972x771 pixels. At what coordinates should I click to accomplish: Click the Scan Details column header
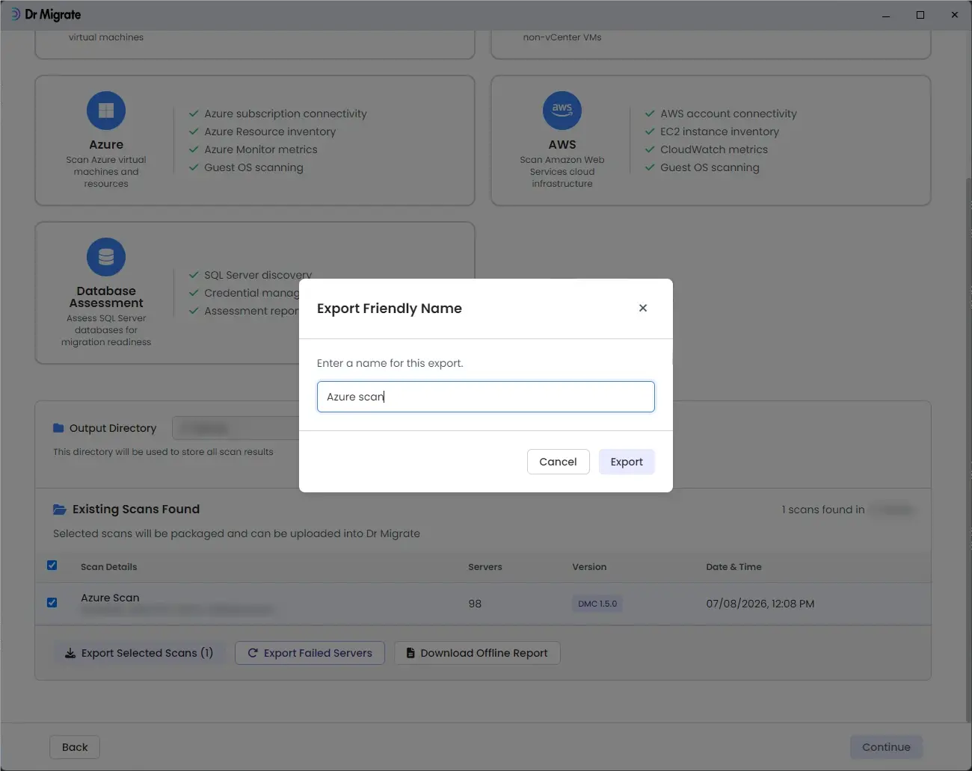tap(109, 567)
